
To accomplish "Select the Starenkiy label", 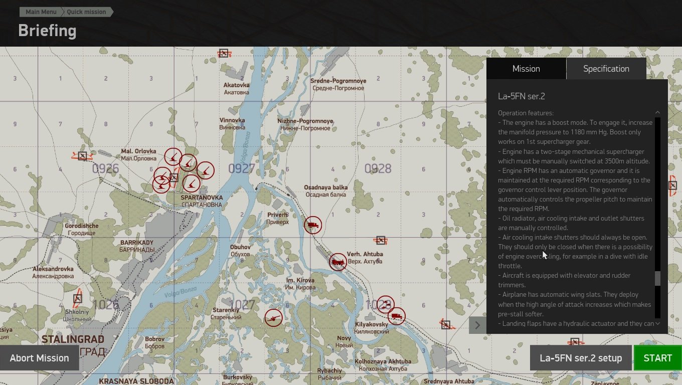I will (x=226, y=313).
